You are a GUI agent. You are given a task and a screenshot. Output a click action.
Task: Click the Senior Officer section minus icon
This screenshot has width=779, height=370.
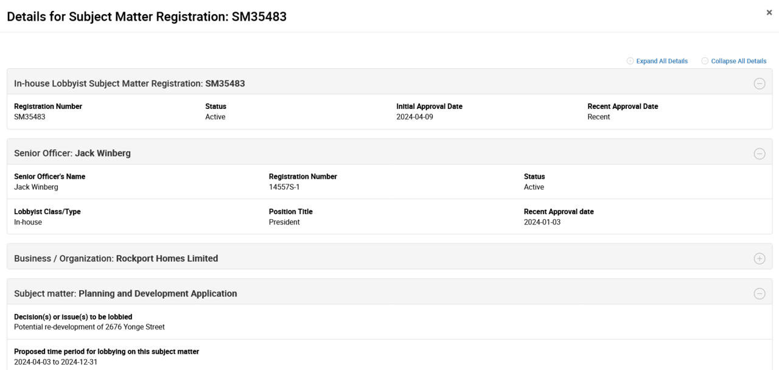coord(760,154)
